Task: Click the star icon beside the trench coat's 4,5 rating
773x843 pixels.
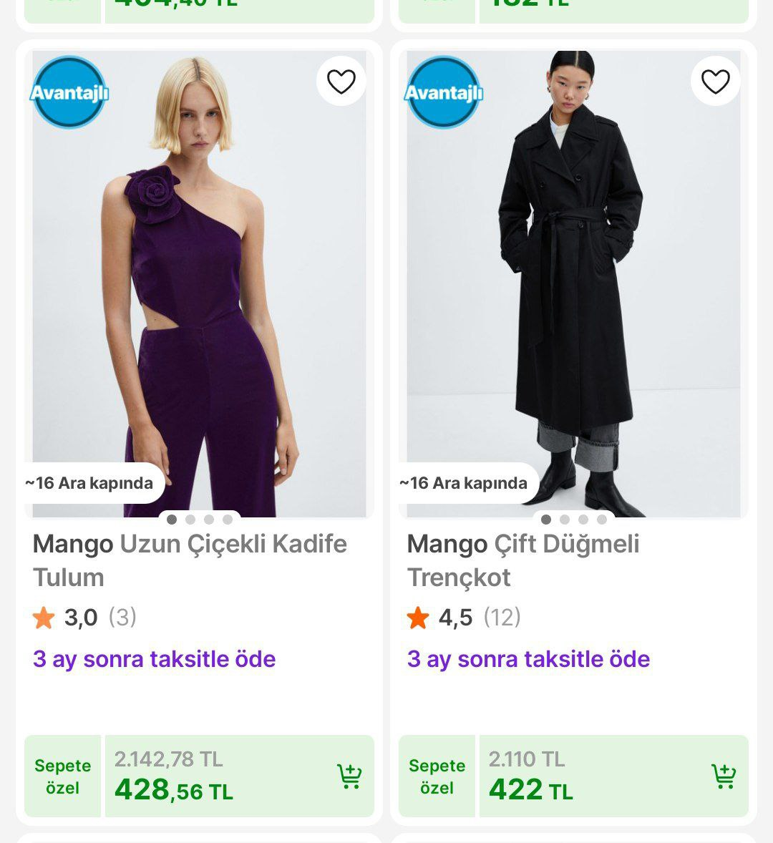Action: pos(419,617)
